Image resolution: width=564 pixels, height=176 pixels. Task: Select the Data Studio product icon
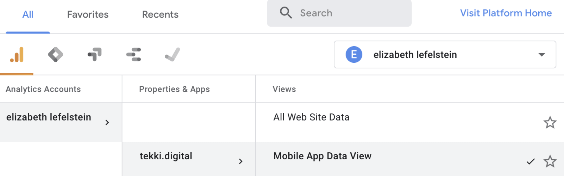pos(133,55)
